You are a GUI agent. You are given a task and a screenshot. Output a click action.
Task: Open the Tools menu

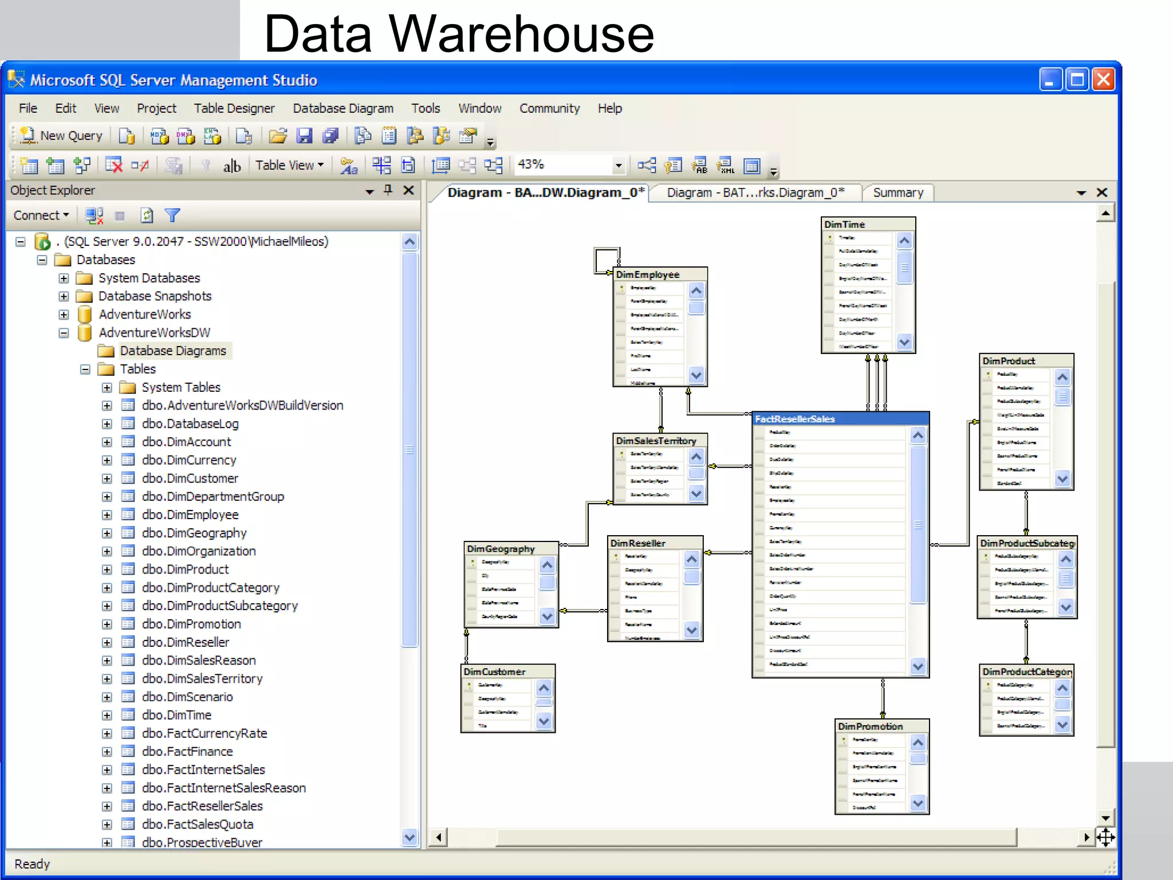(426, 108)
